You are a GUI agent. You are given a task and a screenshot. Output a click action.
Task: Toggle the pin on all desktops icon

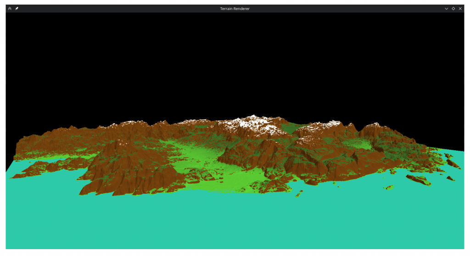coord(17,8)
